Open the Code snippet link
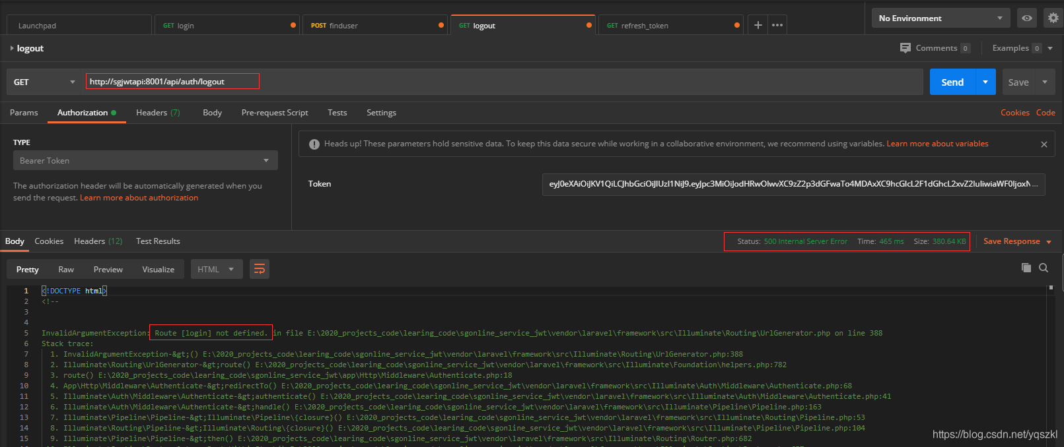The width and height of the screenshot is (1064, 447). point(1046,113)
